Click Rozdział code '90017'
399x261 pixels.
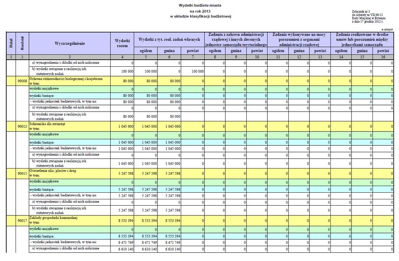[x=22, y=221]
